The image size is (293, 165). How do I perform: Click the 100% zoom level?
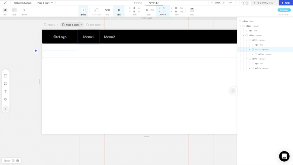(218, 3)
